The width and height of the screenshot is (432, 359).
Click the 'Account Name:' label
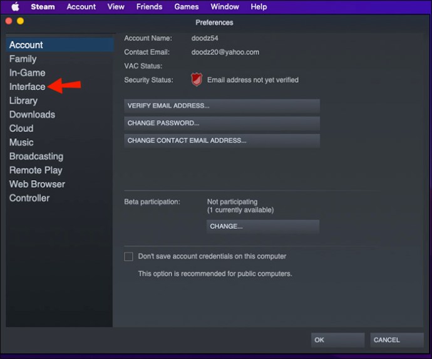coord(148,38)
